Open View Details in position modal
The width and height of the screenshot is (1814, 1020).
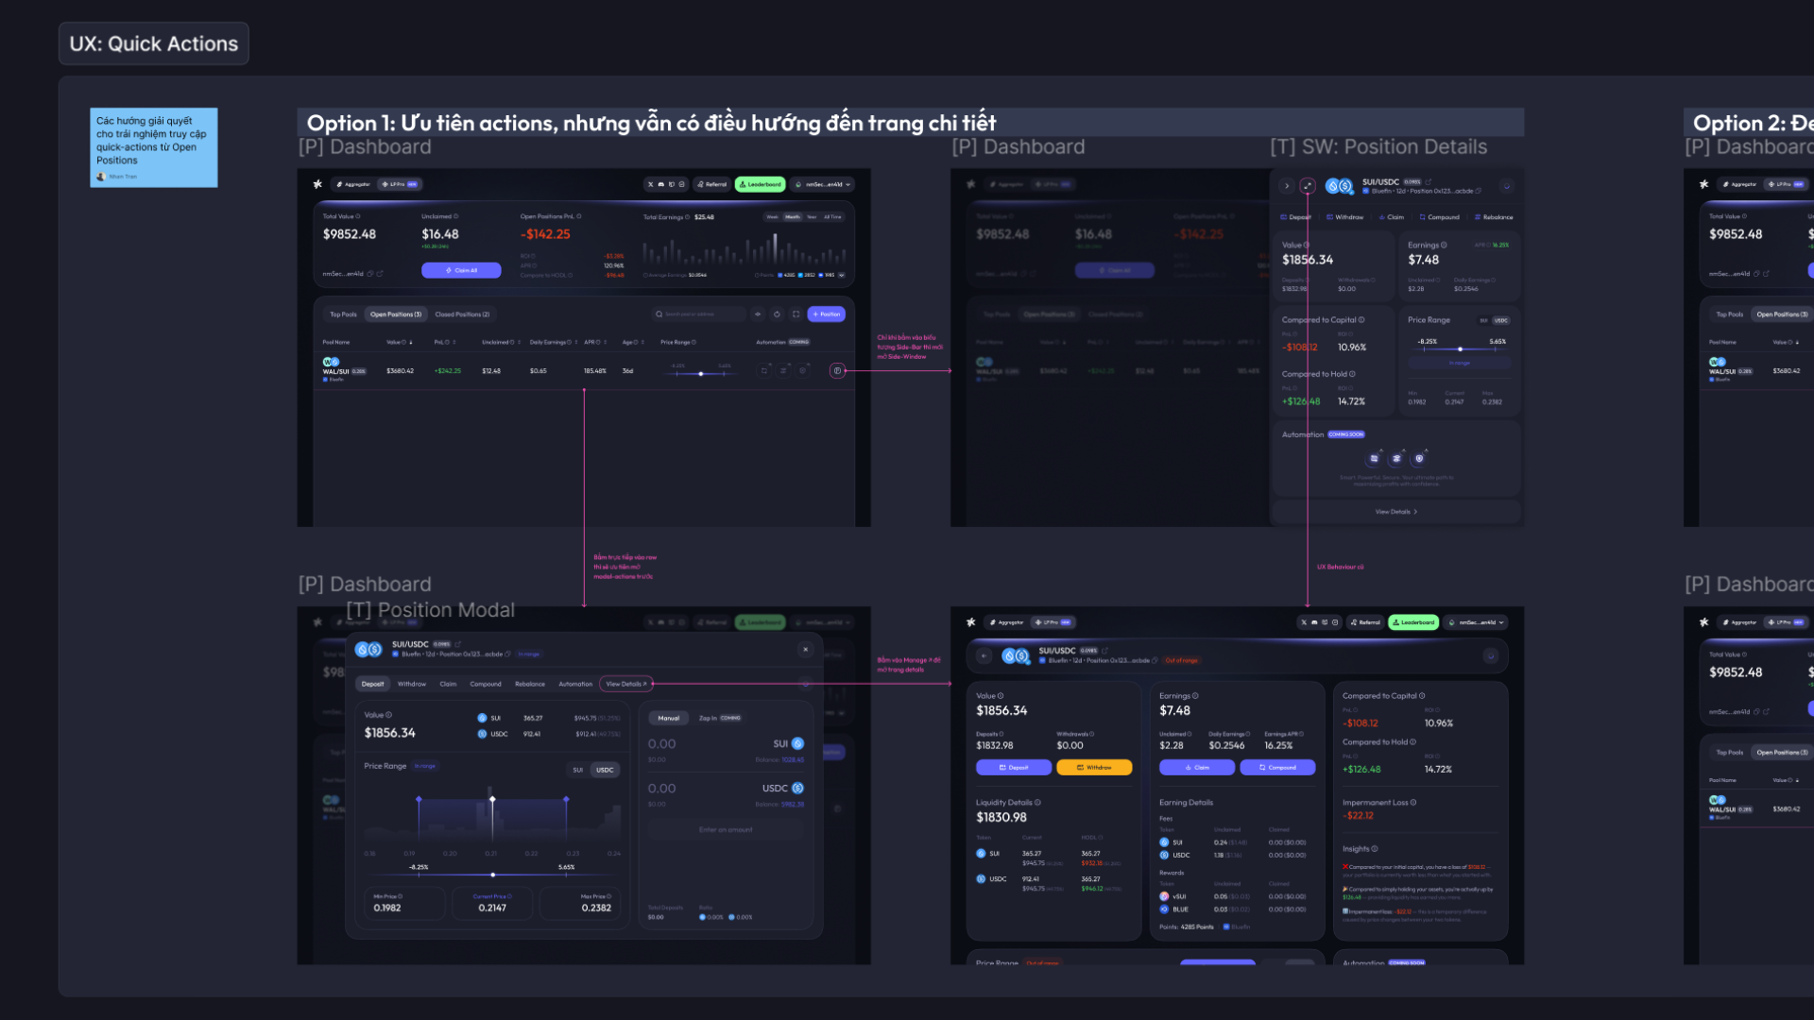click(625, 683)
